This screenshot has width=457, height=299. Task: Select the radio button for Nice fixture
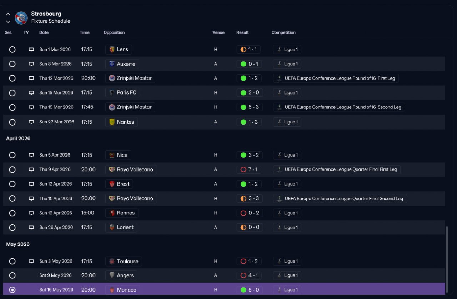click(12, 155)
